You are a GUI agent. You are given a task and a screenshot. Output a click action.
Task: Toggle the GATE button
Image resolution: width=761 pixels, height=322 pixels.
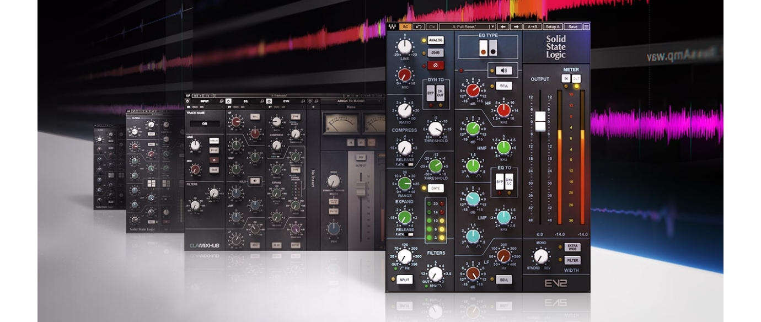click(436, 188)
